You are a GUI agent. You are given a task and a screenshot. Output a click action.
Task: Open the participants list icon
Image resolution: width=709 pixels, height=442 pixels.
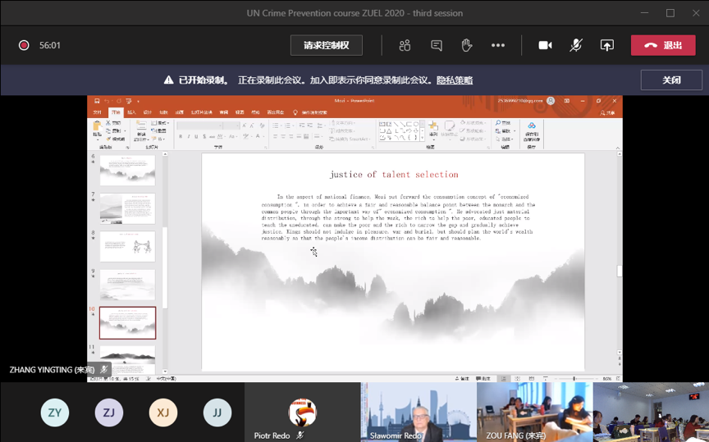tap(405, 45)
